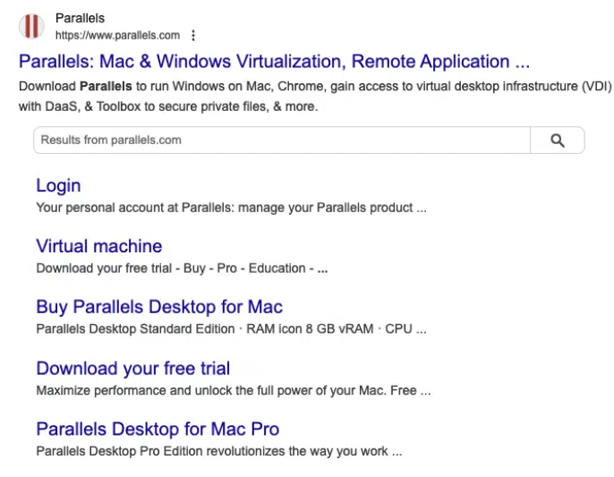Open Buy Parallels Desktop for Mac link
614x477 pixels.
(159, 307)
